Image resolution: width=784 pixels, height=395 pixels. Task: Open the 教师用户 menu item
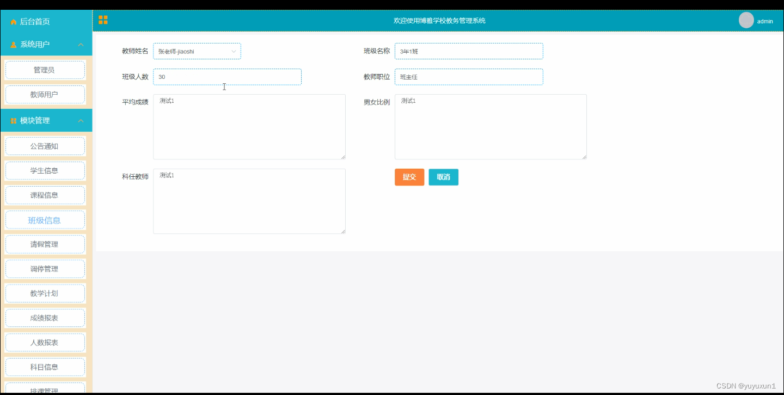tap(45, 95)
